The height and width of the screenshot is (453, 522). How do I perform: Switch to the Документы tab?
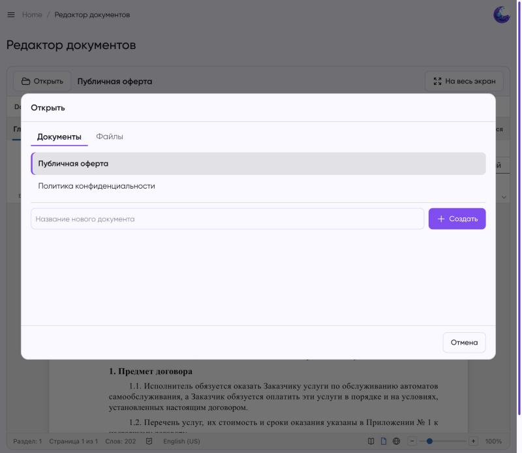[x=59, y=137]
